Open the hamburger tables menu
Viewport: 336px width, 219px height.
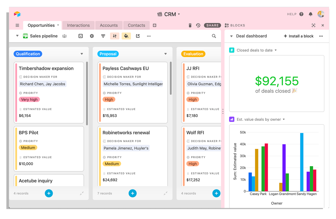click(x=17, y=25)
